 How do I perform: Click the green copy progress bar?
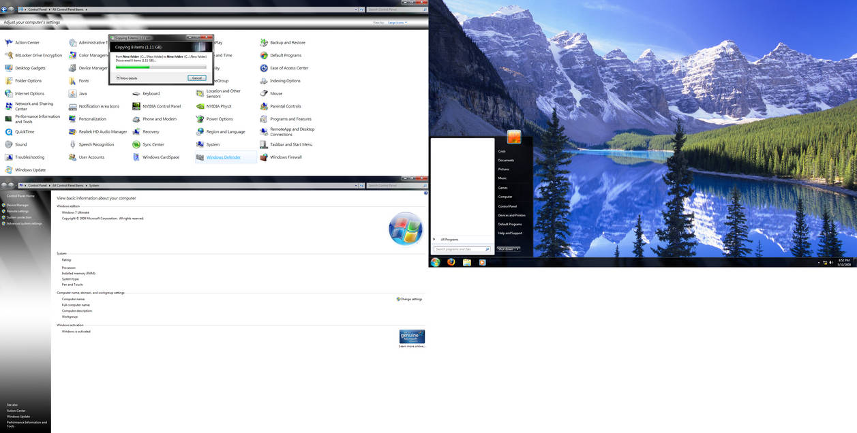tap(134, 67)
